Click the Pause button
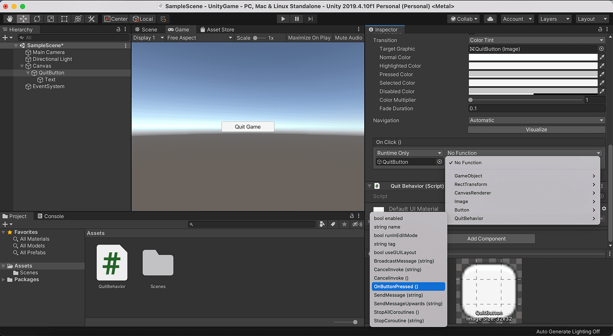The width and height of the screenshot is (613, 336). pos(297,19)
